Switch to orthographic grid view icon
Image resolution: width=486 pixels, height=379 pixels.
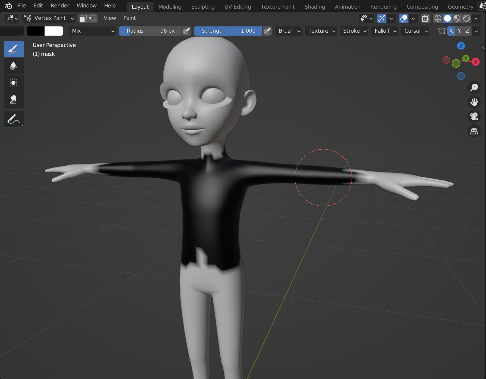pyautogui.click(x=474, y=131)
